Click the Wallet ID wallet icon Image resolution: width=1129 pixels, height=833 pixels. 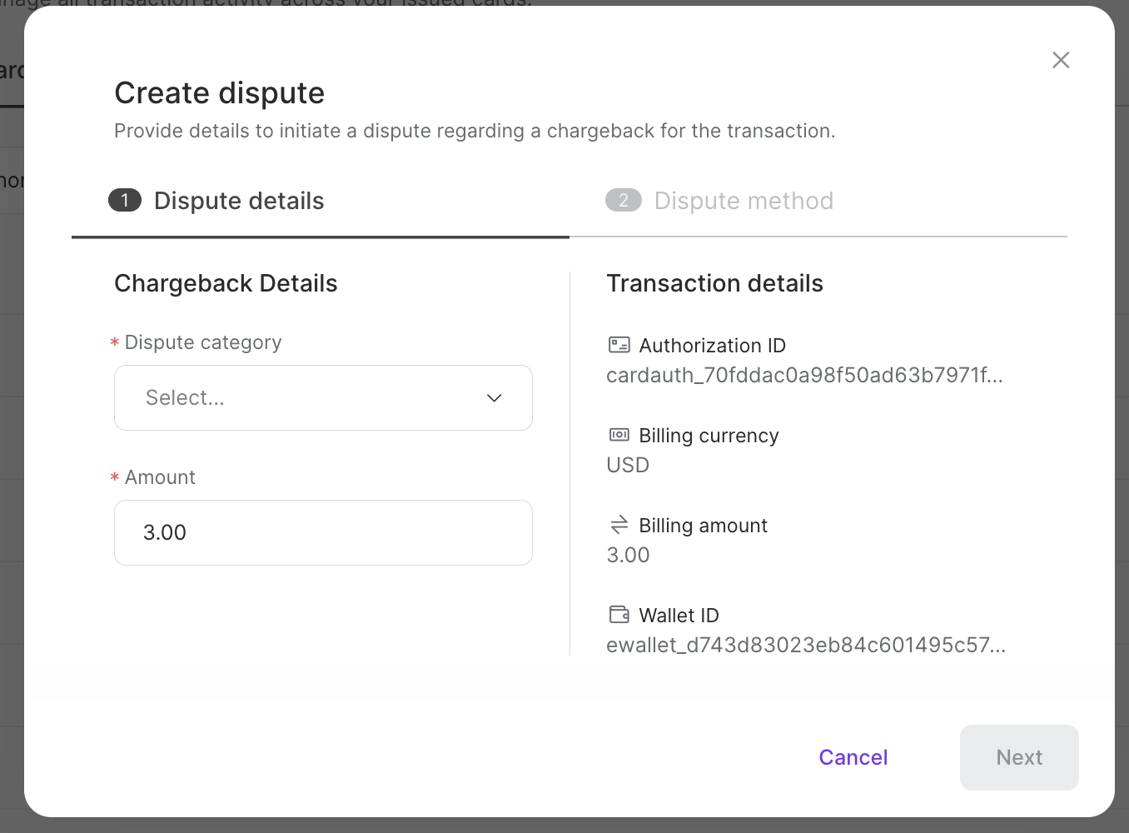point(619,614)
